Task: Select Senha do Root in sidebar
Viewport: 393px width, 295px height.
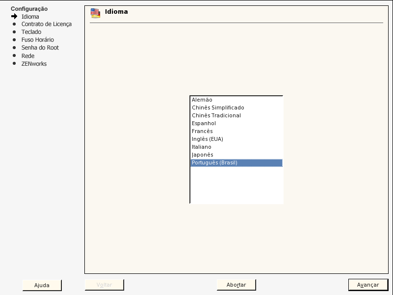Action: (x=40, y=48)
